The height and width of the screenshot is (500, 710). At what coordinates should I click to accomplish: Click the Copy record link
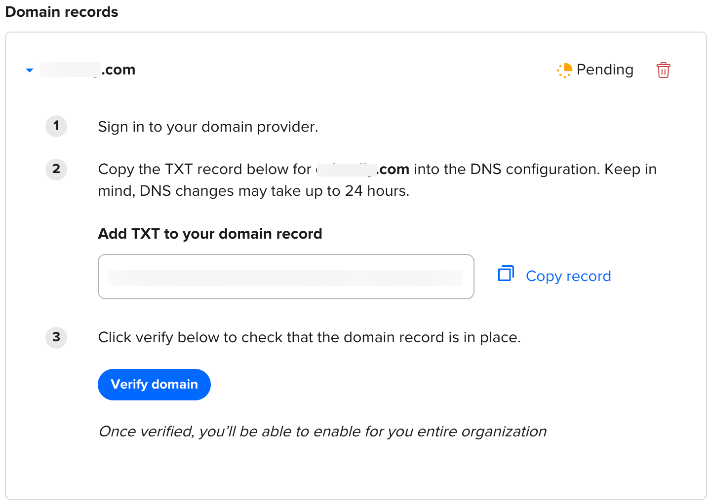568,276
